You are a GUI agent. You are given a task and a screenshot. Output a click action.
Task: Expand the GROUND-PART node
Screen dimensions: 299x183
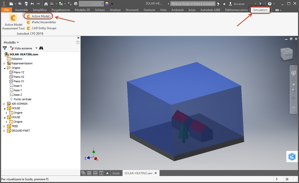click(x=4, y=131)
